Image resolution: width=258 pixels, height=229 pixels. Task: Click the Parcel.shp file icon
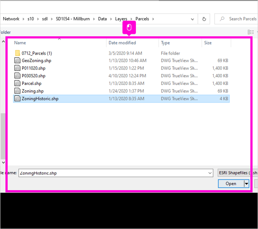(18, 83)
